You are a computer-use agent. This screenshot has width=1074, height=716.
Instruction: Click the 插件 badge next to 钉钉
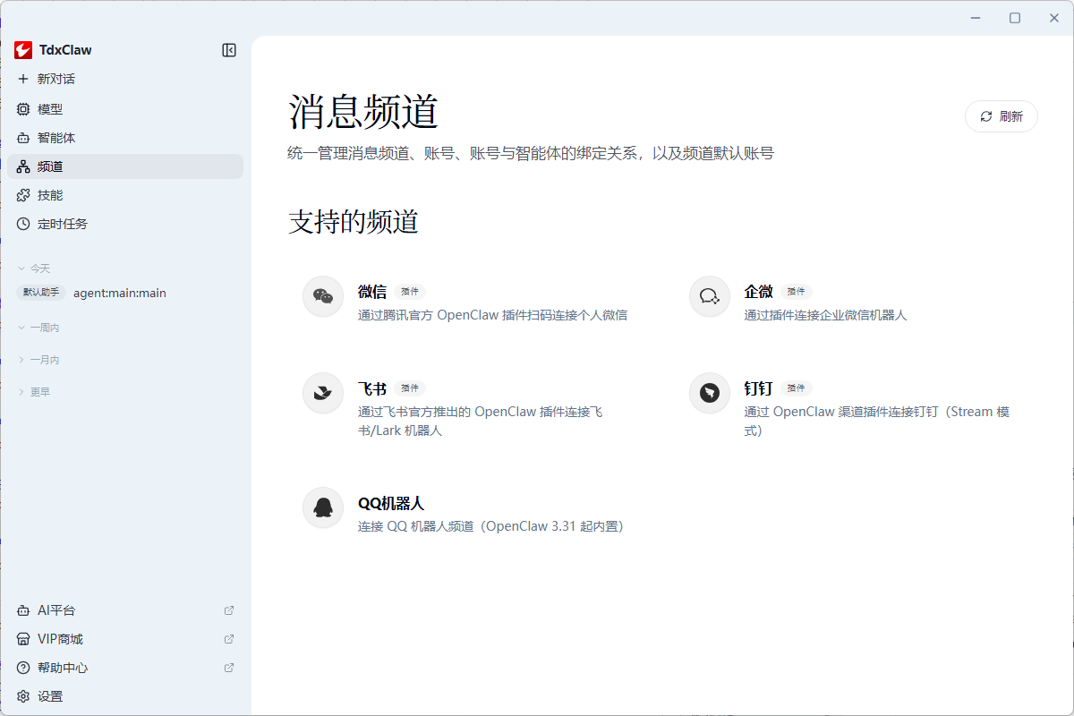click(x=797, y=388)
